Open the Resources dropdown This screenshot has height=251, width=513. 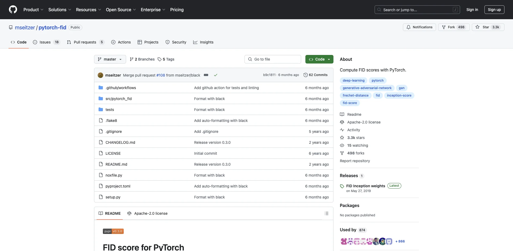(88, 10)
